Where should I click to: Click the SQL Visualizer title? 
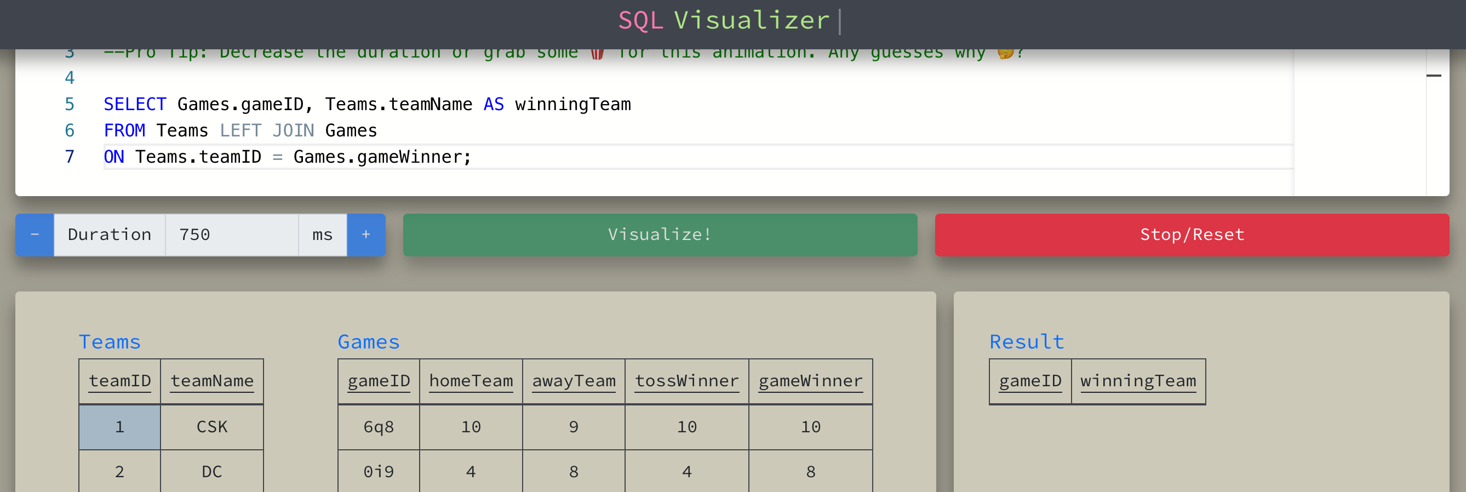click(x=724, y=20)
